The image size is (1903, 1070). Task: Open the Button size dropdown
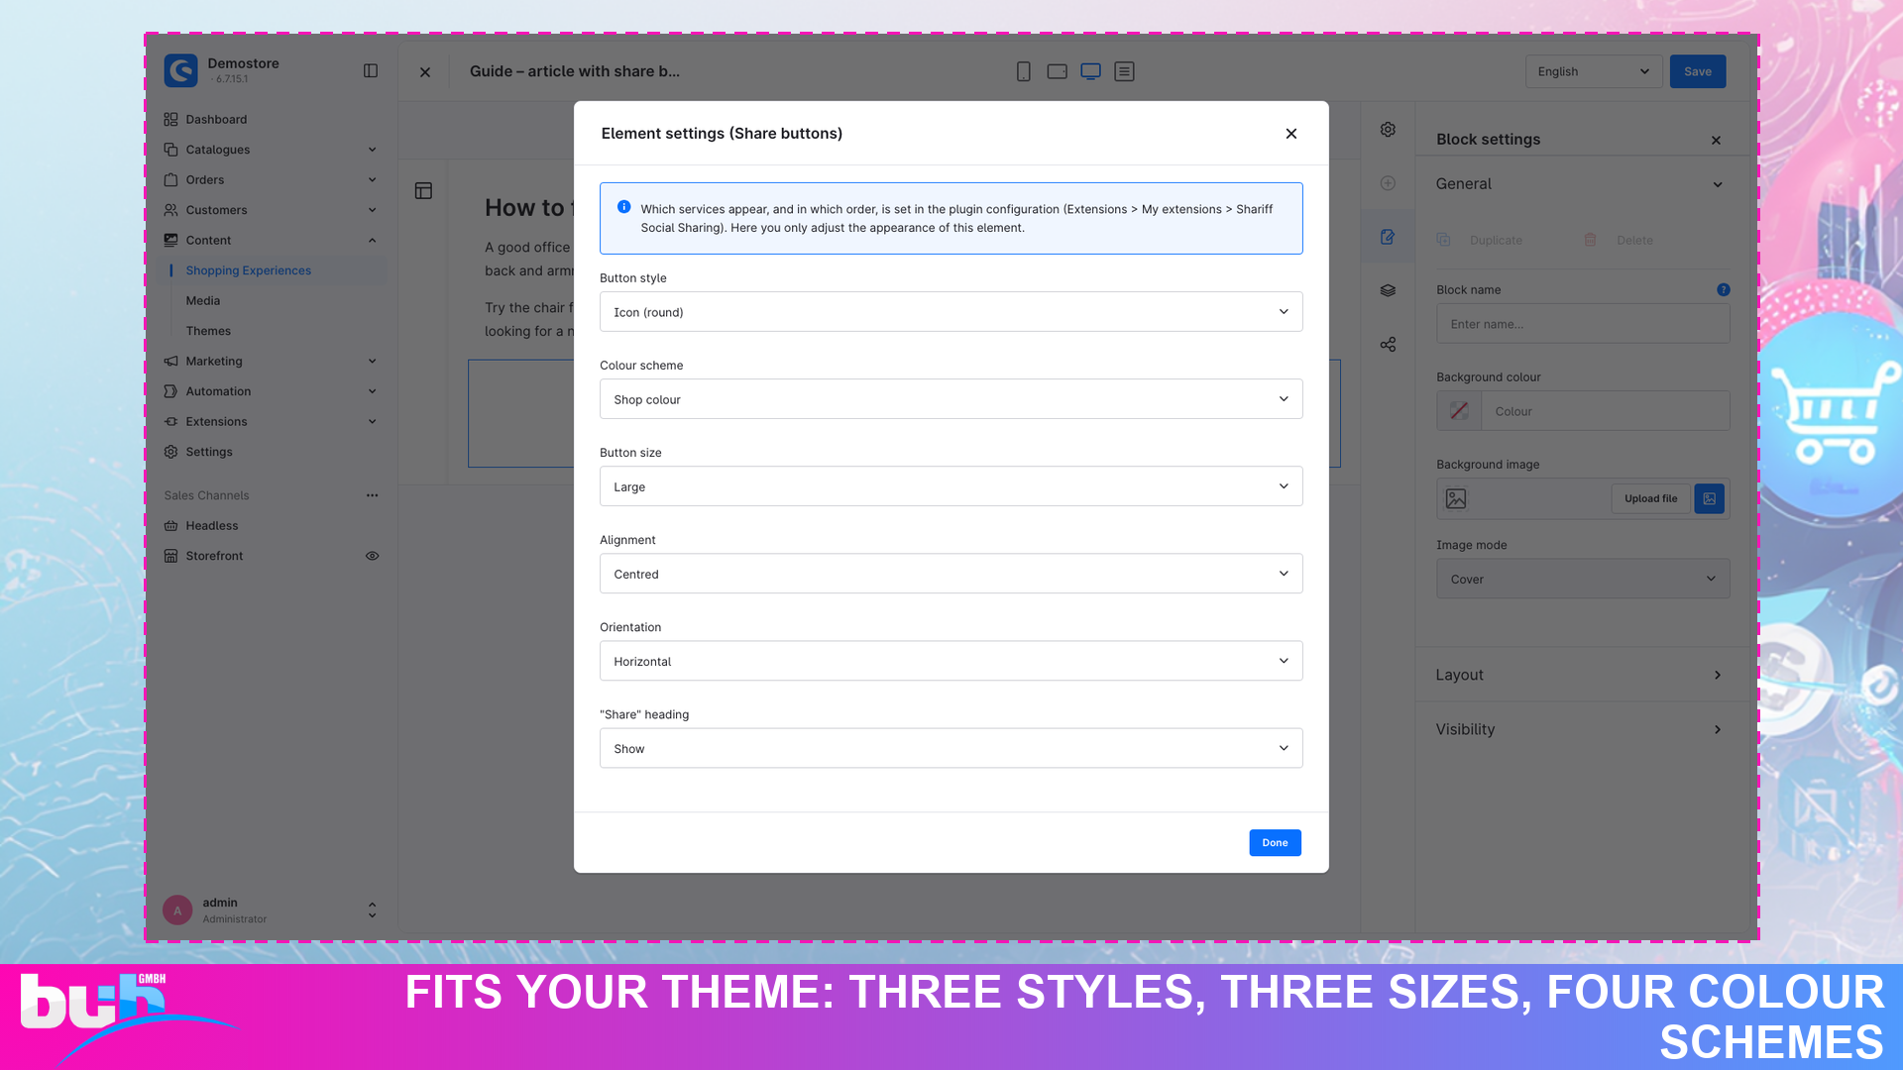click(x=951, y=486)
